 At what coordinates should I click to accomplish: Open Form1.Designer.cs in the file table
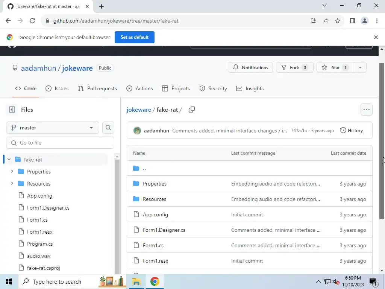tap(164, 230)
